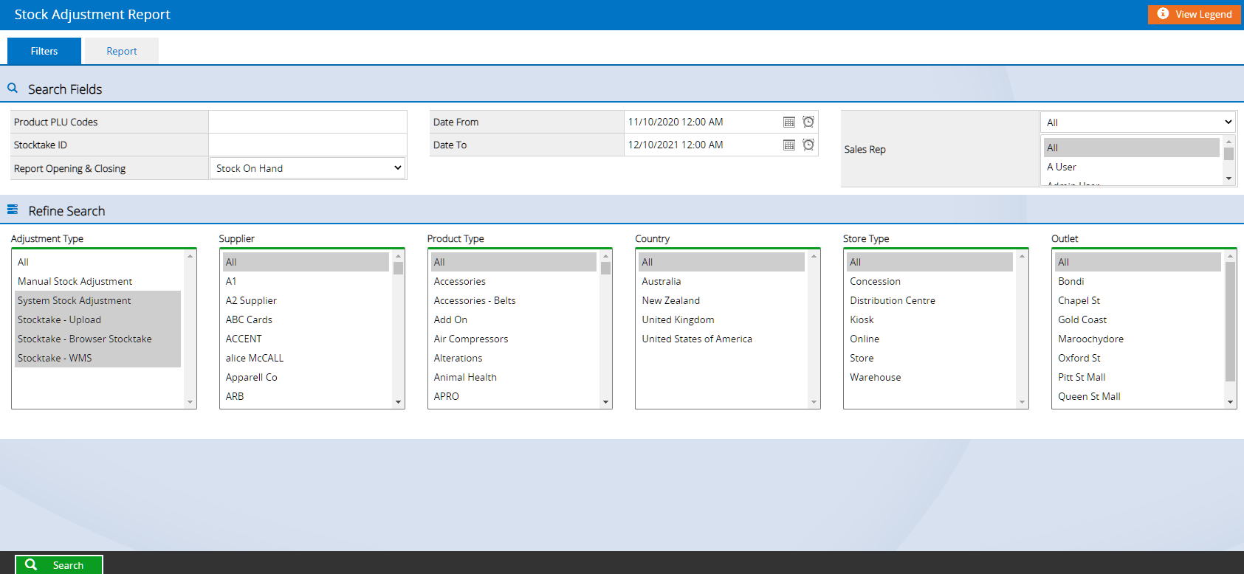
Task: Open the Report Opening & Closing dropdown
Action: coord(308,168)
